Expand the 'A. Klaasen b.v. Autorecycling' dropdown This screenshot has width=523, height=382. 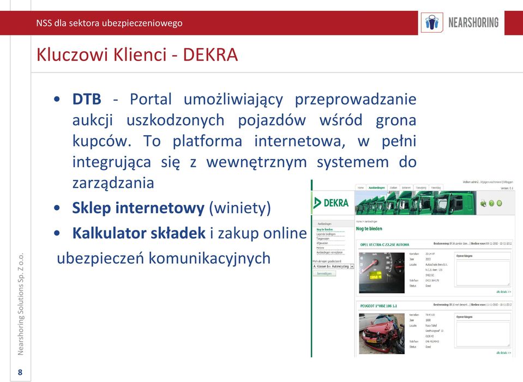333,266
